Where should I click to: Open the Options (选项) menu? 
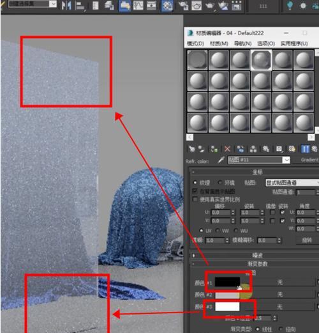(x=266, y=43)
